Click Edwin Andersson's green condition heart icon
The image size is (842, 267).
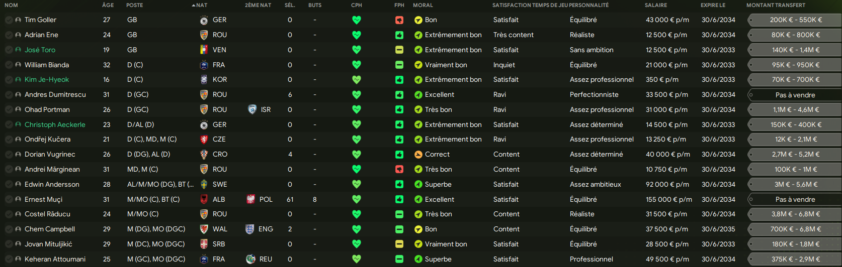(357, 184)
